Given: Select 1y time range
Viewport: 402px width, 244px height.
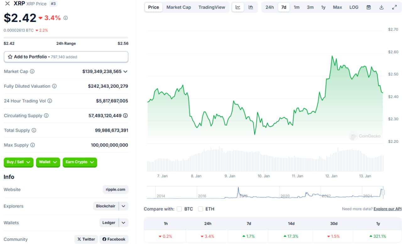Looking at the screenshot, I should point(323,7).
